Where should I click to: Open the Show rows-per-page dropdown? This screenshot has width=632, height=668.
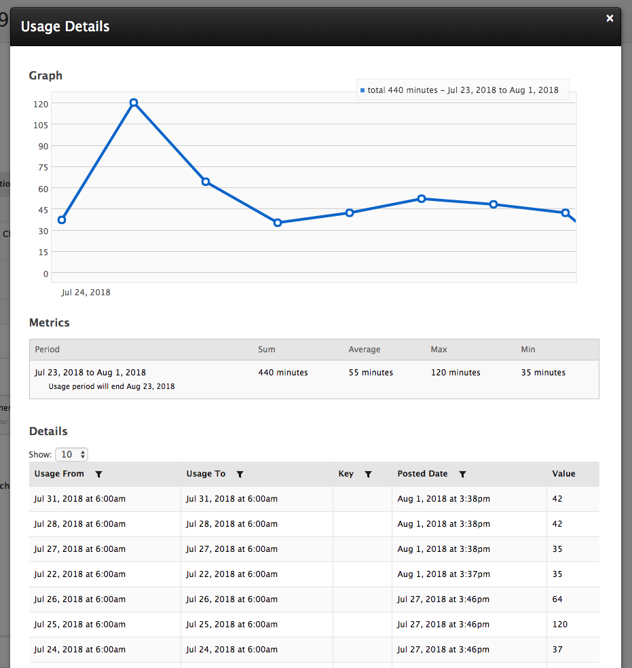pos(74,455)
